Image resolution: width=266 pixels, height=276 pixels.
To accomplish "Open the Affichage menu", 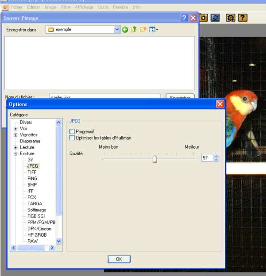I will tap(84, 7).
